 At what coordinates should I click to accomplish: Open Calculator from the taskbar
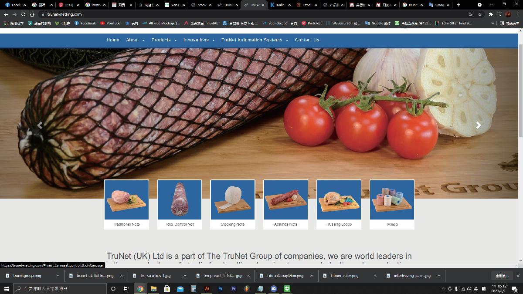pyautogui.click(x=194, y=289)
